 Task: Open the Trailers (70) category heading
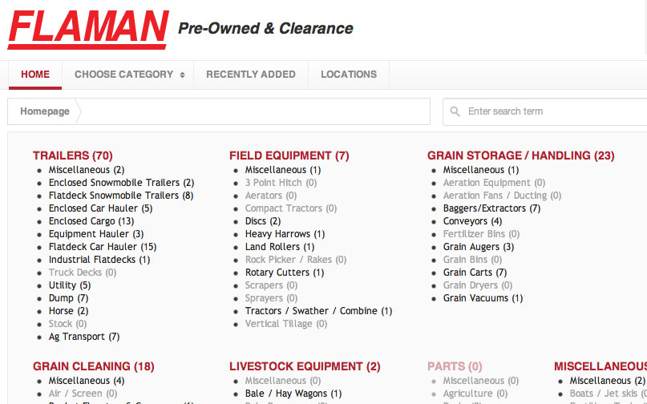click(x=73, y=156)
